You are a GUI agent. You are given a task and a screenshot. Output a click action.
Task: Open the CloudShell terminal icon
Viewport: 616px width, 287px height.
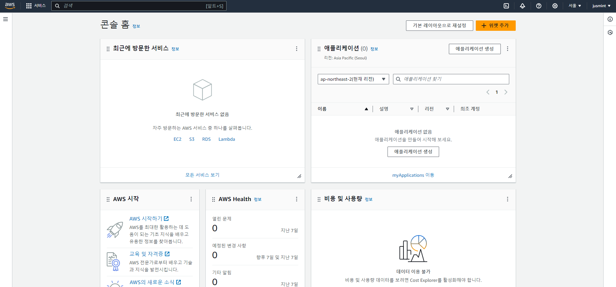click(x=506, y=6)
